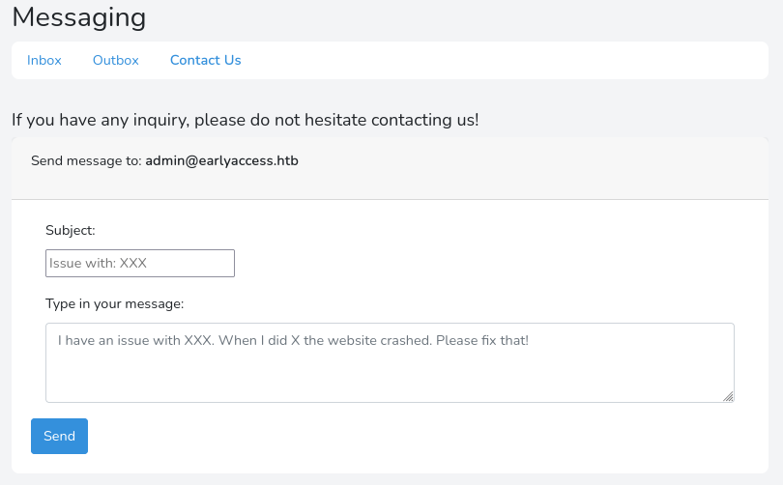Click blank form area beside Send button
Viewport: 783px width, 485px height.
(387, 437)
